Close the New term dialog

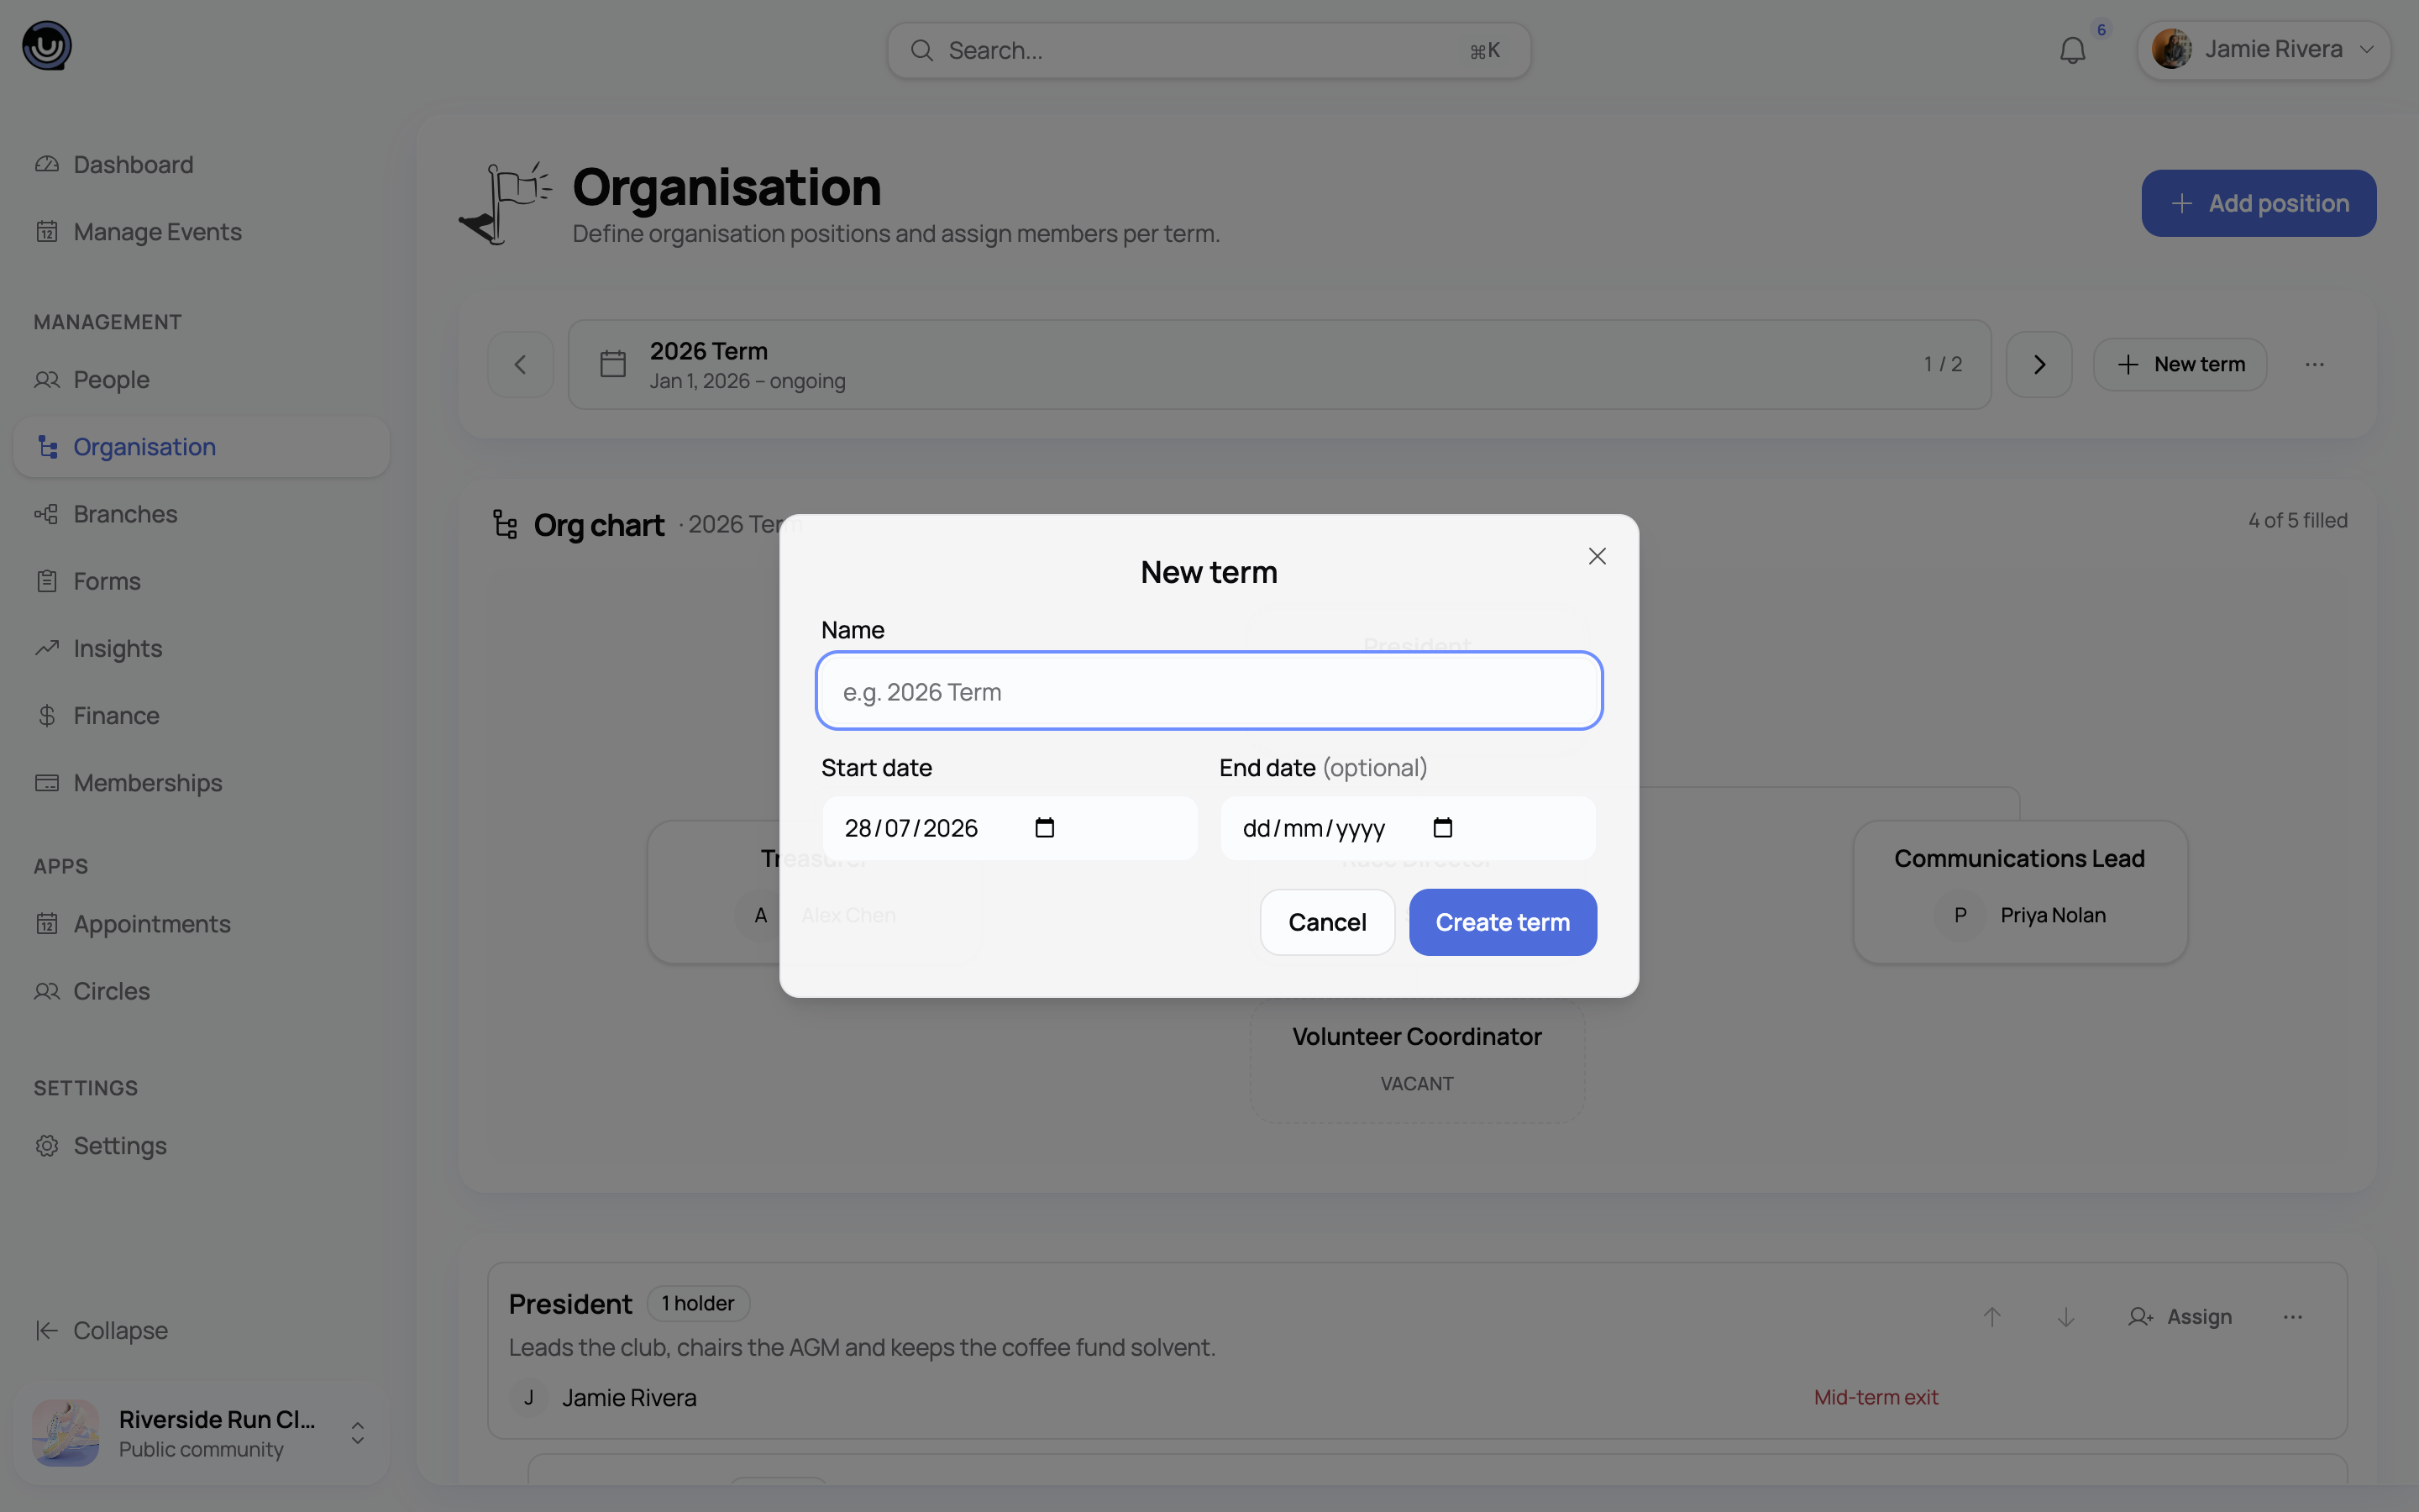(x=1597, y=556)
